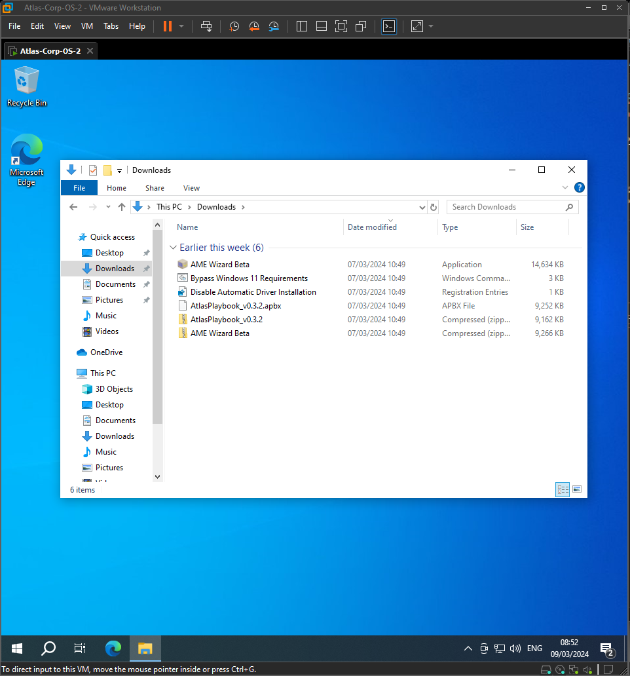Open the snapshot manager

point(274,26)
